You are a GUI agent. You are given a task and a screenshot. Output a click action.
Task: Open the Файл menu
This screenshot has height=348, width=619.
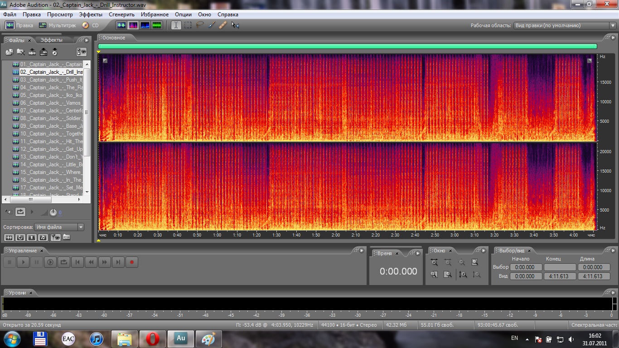10,14
